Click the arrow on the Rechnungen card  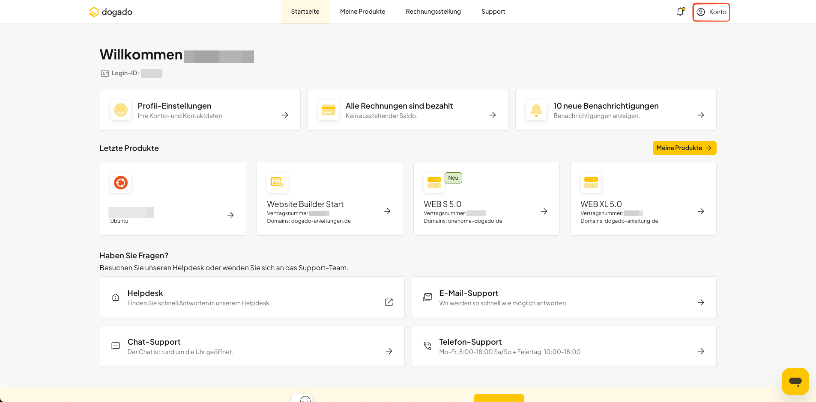[x=493, y=115]
